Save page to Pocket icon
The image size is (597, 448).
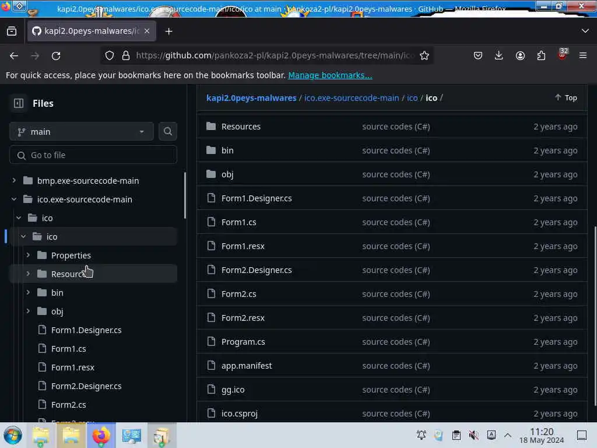coord(478,55)
